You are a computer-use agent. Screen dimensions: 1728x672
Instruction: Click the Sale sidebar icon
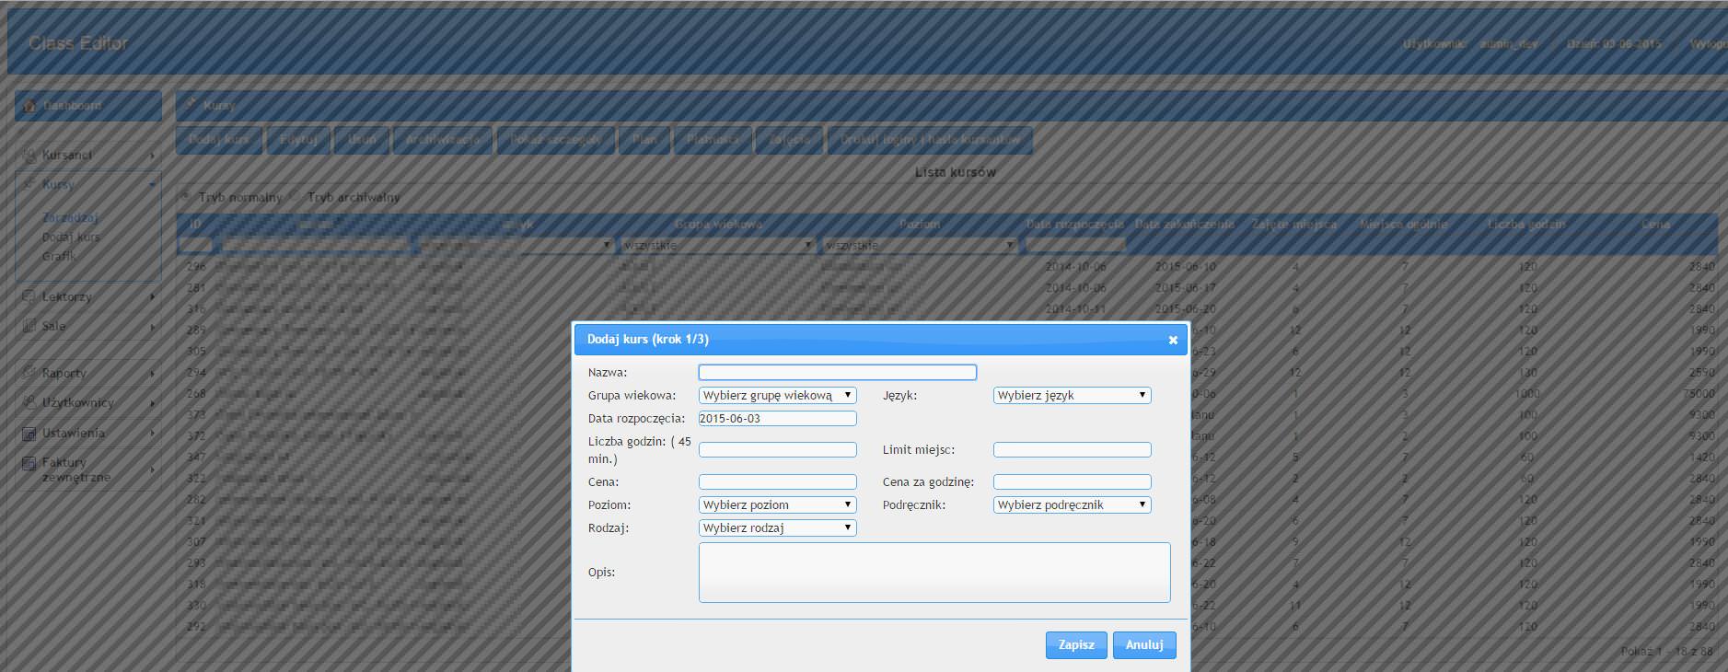pyautogui.click(x=30, y=326)
